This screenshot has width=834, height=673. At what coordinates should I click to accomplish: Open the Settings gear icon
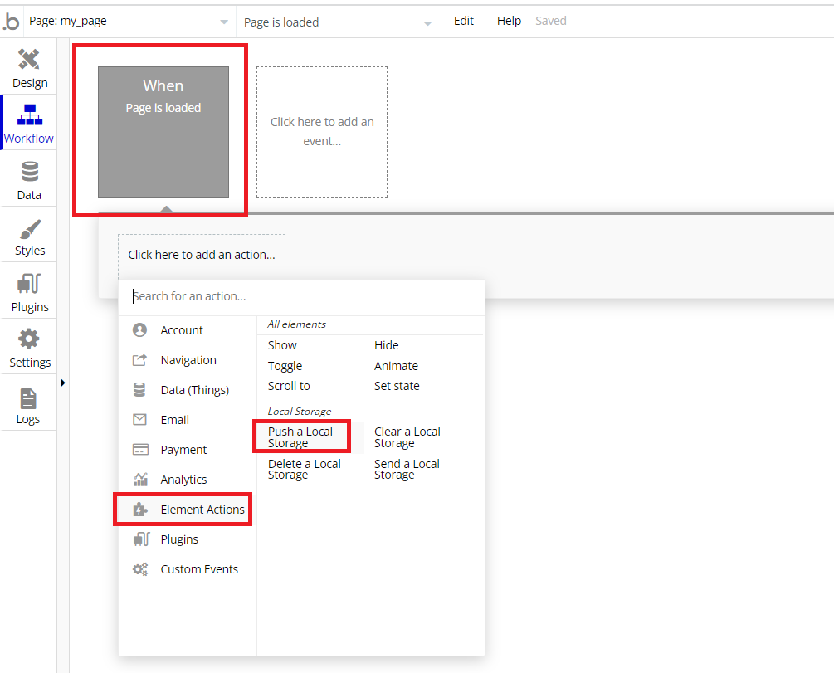29,339
